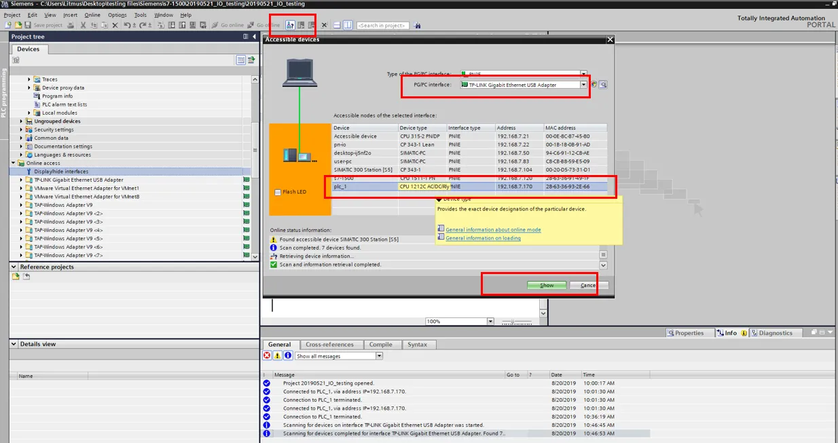This screenshot has width=838, height=443.
Task: Open the Insert menu
Action: 70,14
